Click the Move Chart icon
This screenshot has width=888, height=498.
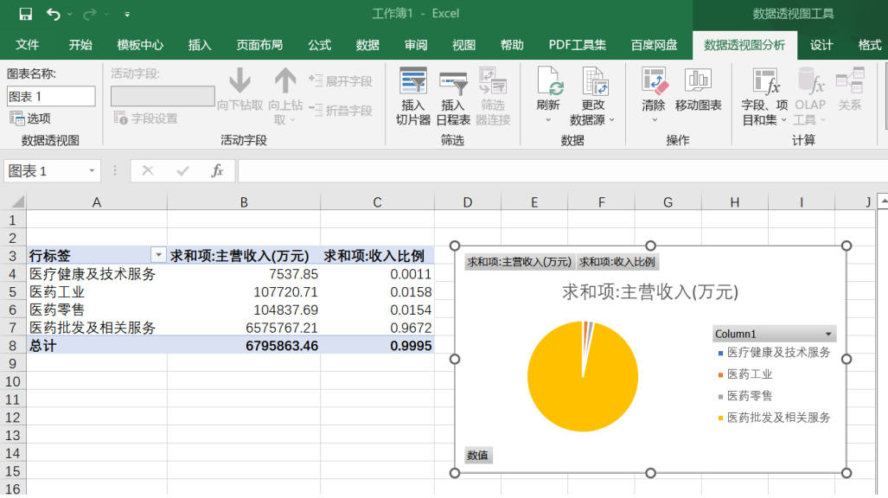(x=698, y=80)
